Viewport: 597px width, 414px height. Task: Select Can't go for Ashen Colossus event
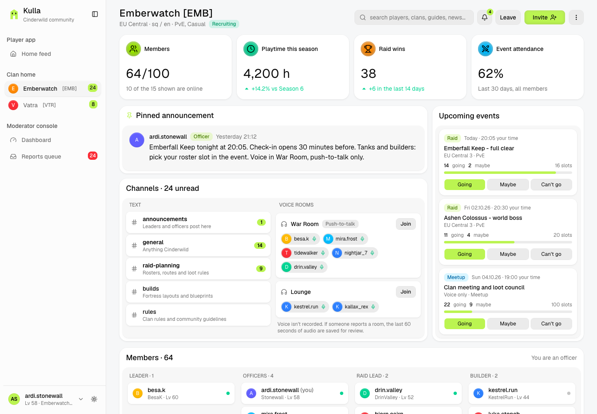pyautogui.click(x=551, y=254)
